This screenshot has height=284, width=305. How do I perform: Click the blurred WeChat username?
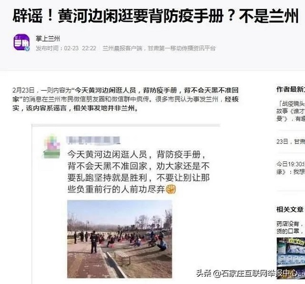(x=94, y=140)
